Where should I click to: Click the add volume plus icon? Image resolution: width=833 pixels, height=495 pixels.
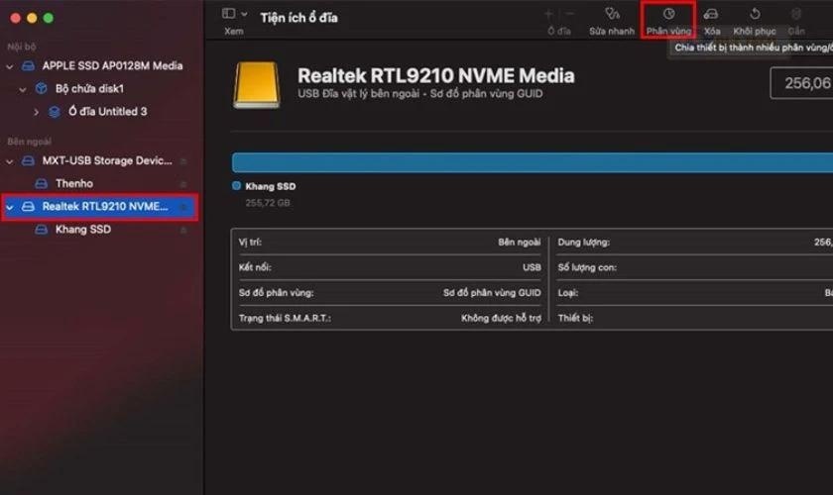pos(548,15)
